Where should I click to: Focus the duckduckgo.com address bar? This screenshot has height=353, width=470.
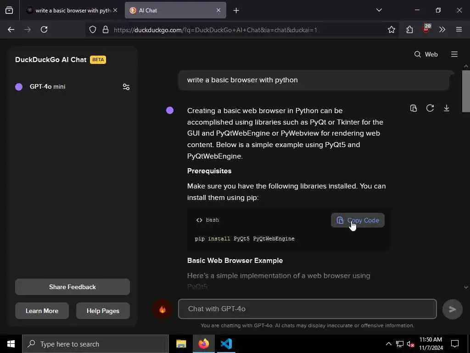tap(215, 30)
